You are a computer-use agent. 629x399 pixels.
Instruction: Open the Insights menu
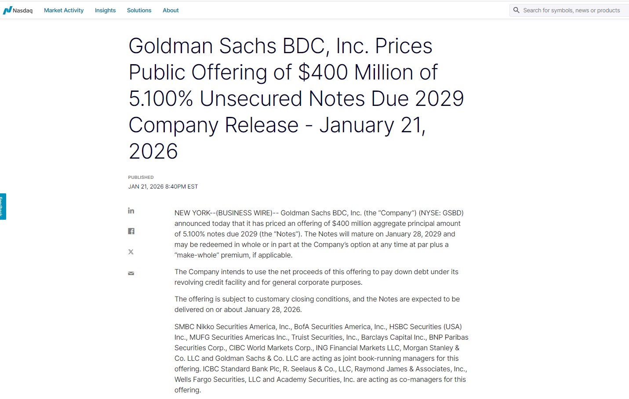point(105,10)
